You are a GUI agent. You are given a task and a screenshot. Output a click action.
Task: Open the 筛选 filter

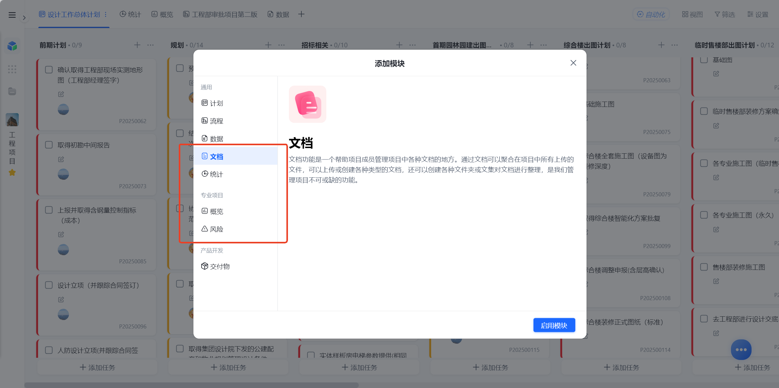pyautogui.click(x=725, y=15)
